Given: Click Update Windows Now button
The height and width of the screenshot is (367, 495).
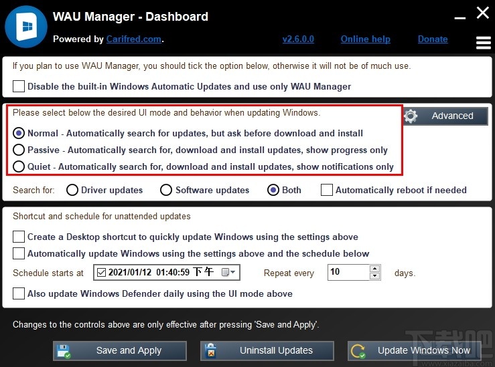Looking at the screenshot, I should (414, 350).
